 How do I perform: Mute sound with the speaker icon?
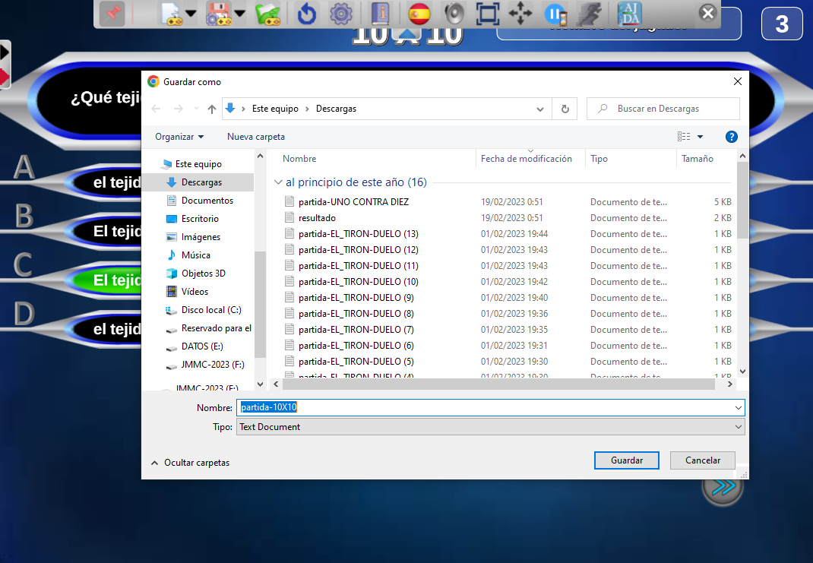(x=454, y=14)
